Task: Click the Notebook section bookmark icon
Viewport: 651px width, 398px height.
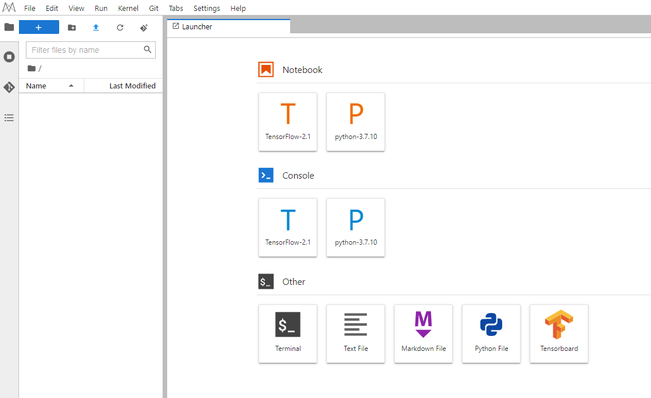Action: [266, 69]
